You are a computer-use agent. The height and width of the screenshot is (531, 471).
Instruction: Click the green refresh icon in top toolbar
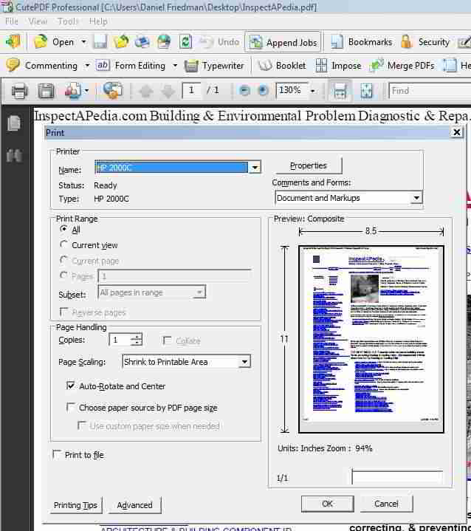[185, 42]
